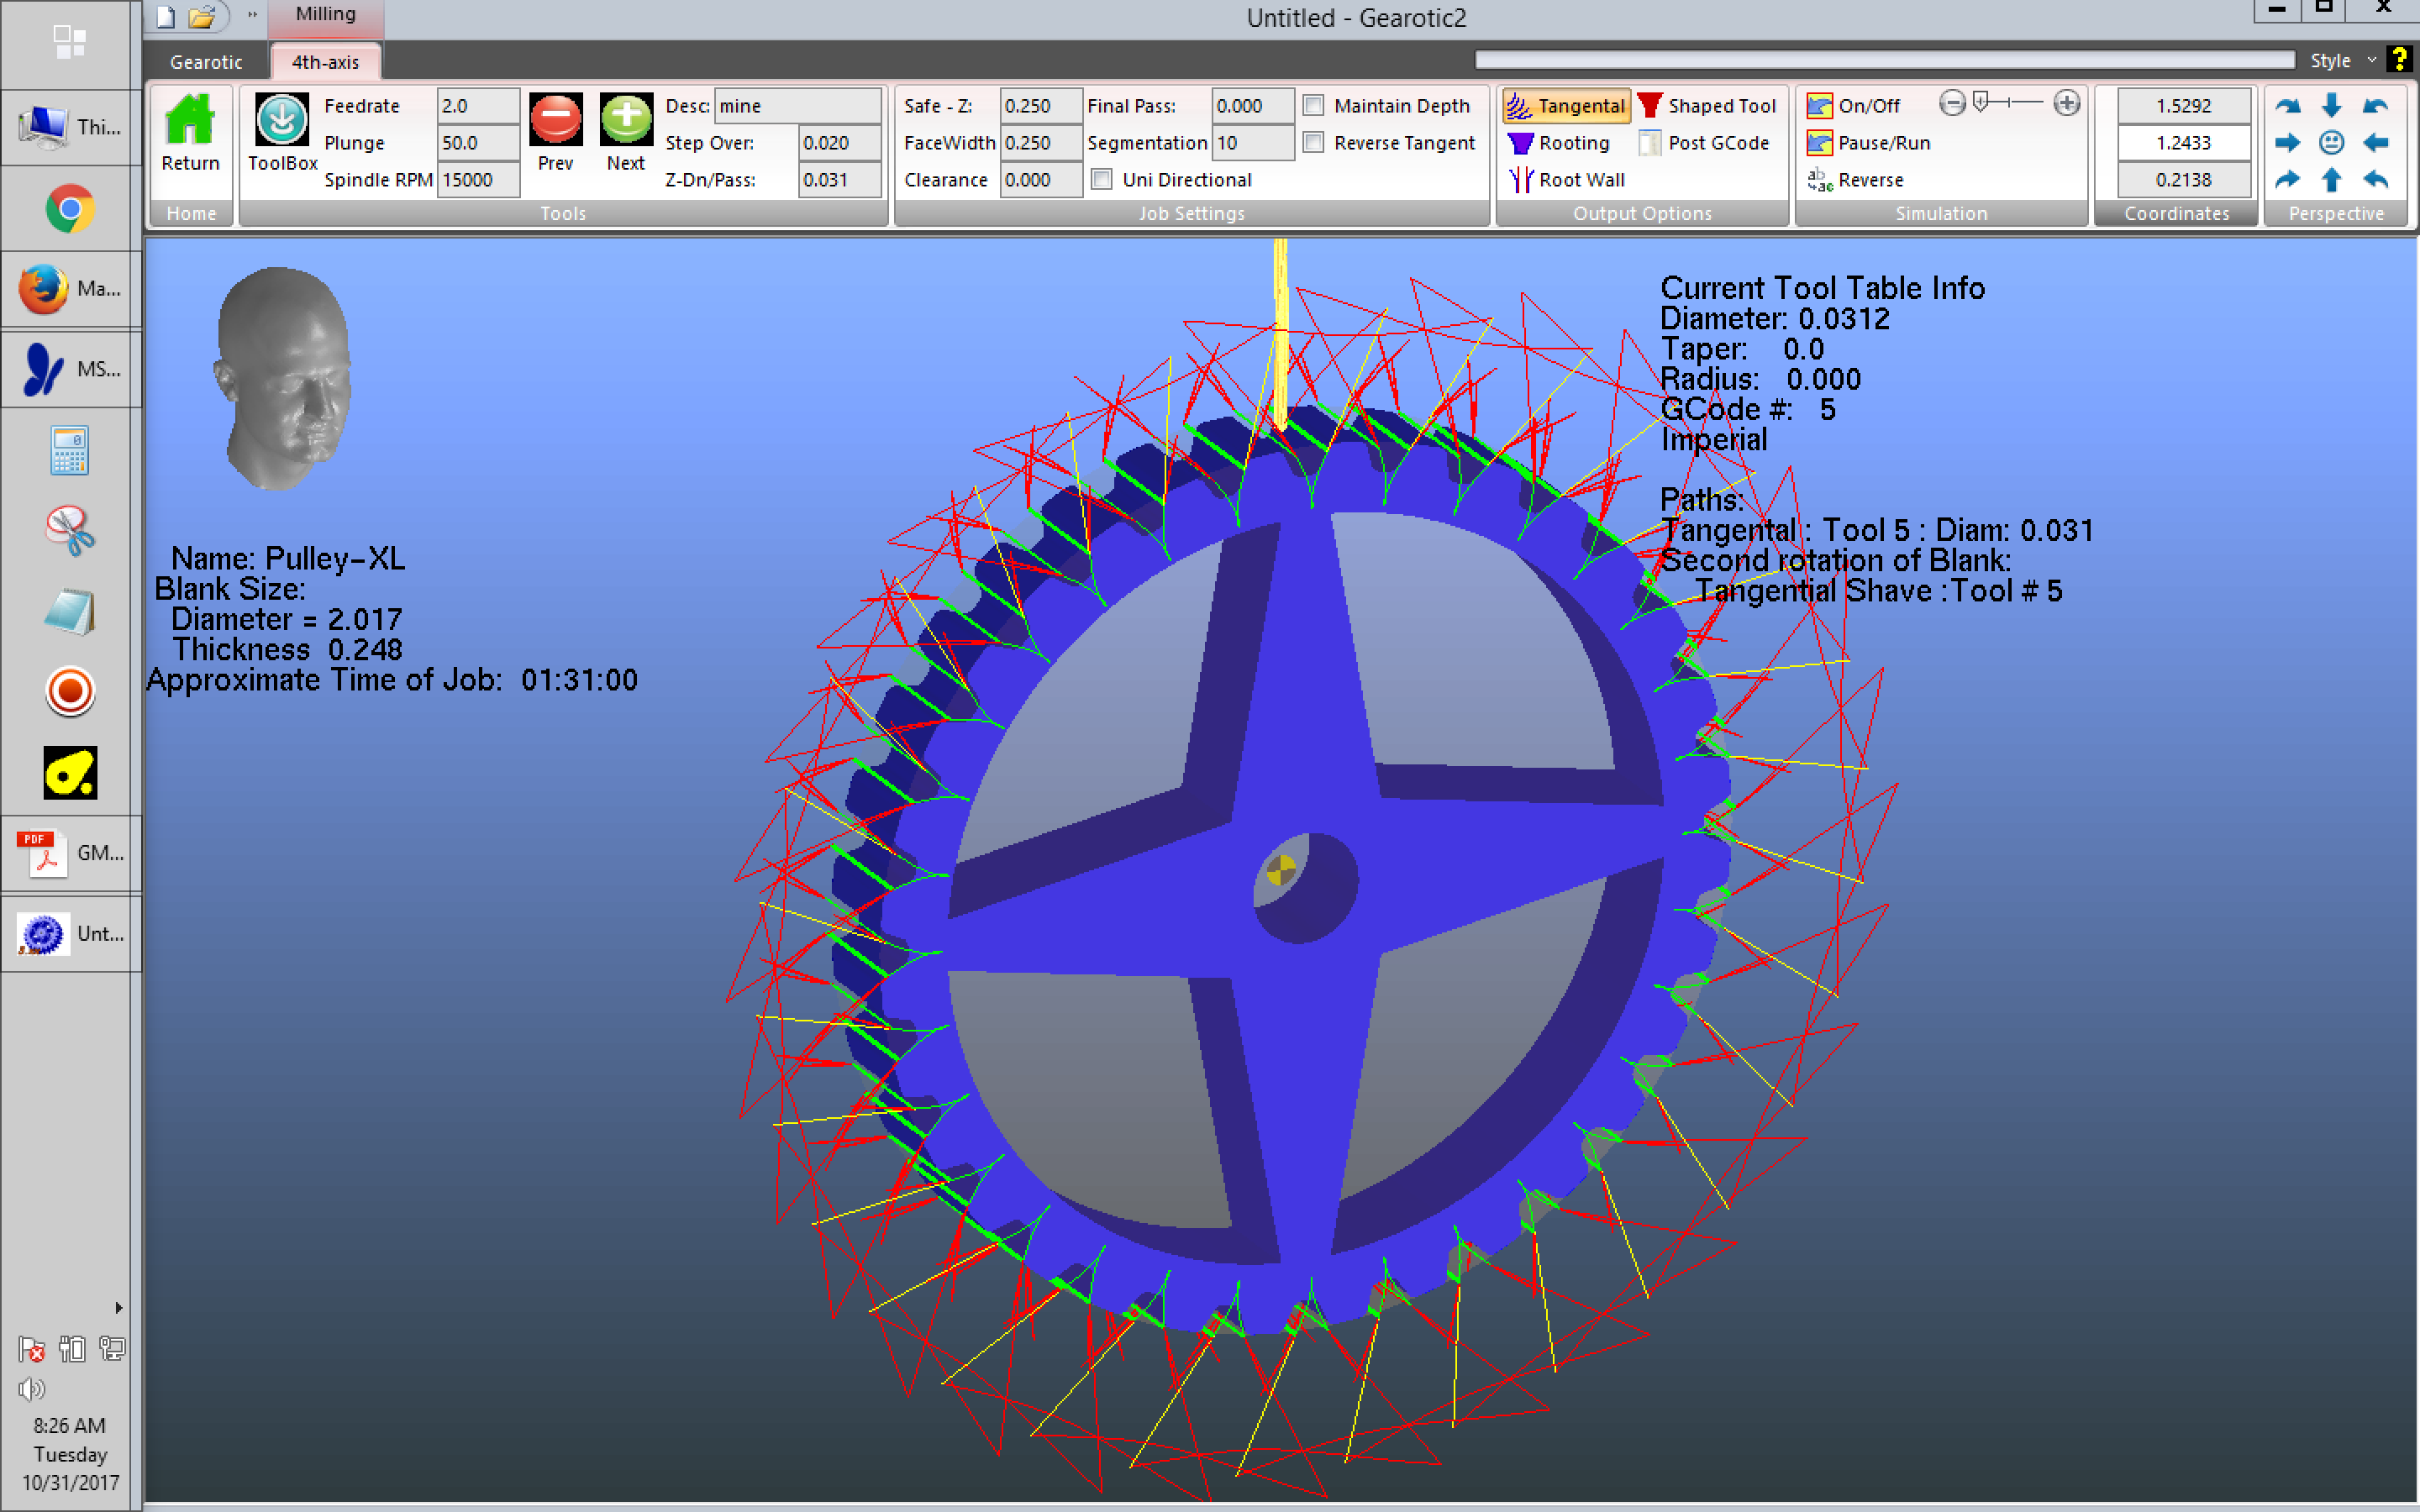This screenshot has height=1512, width=2420.
Task: Select the Root Wall option
Action: (1567, 180)
